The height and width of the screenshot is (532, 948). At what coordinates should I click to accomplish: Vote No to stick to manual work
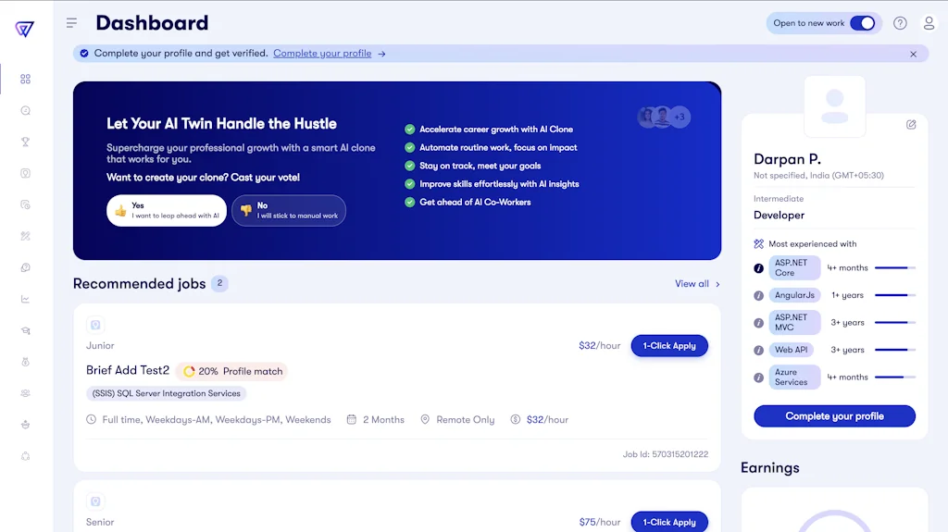click(289, 211)
